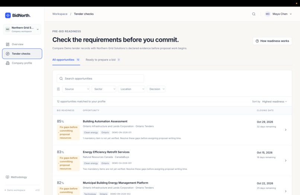Click the 18 days remaining text
Screen dimensions: 300x195
coord(266,157)
